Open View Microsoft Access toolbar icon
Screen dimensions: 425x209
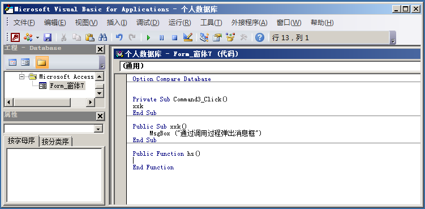click(x=15, y=37)
